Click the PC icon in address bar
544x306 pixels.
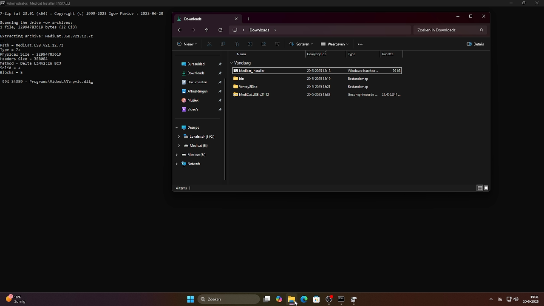[x=235, y=30]
